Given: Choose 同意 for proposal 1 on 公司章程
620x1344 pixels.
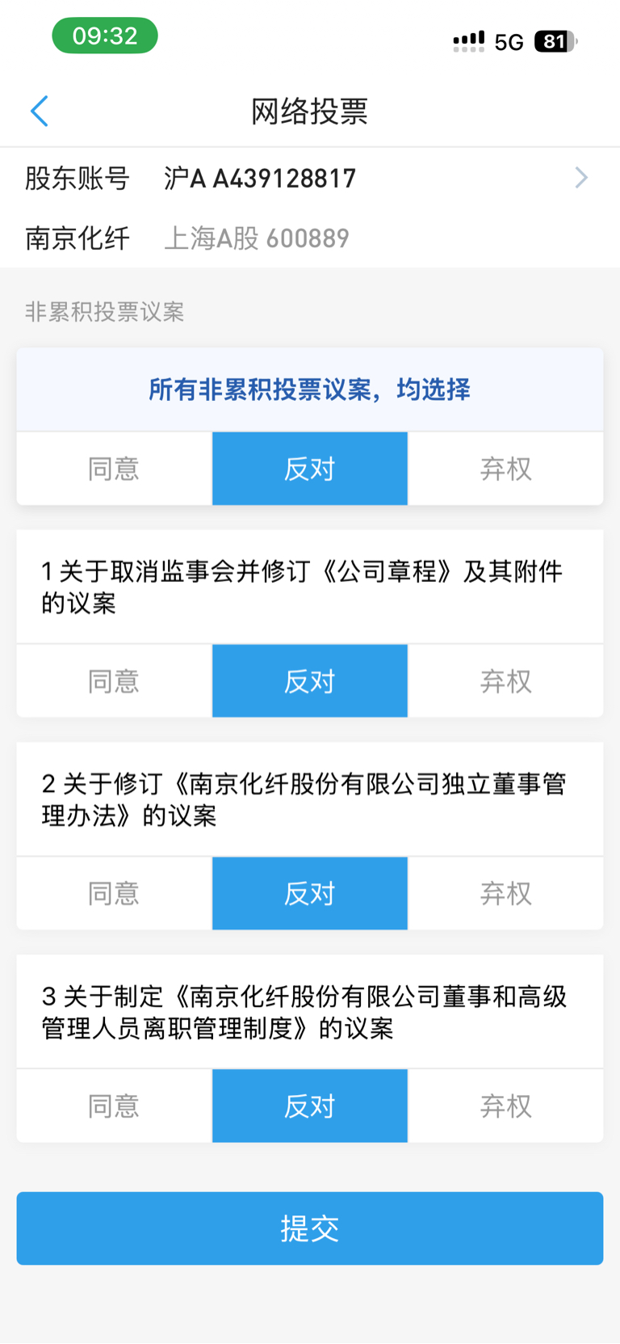Looking at the screenshot, I should [x=114, y=681].
